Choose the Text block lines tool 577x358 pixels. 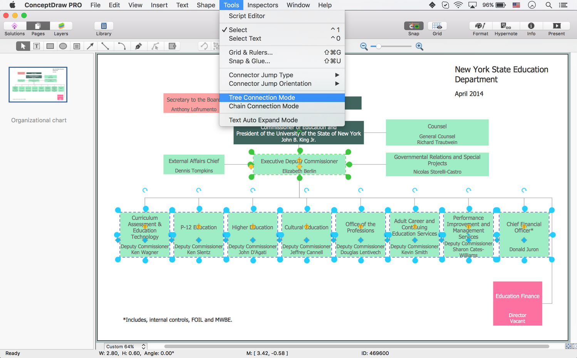pyautogui.click(x=77, y=46)
